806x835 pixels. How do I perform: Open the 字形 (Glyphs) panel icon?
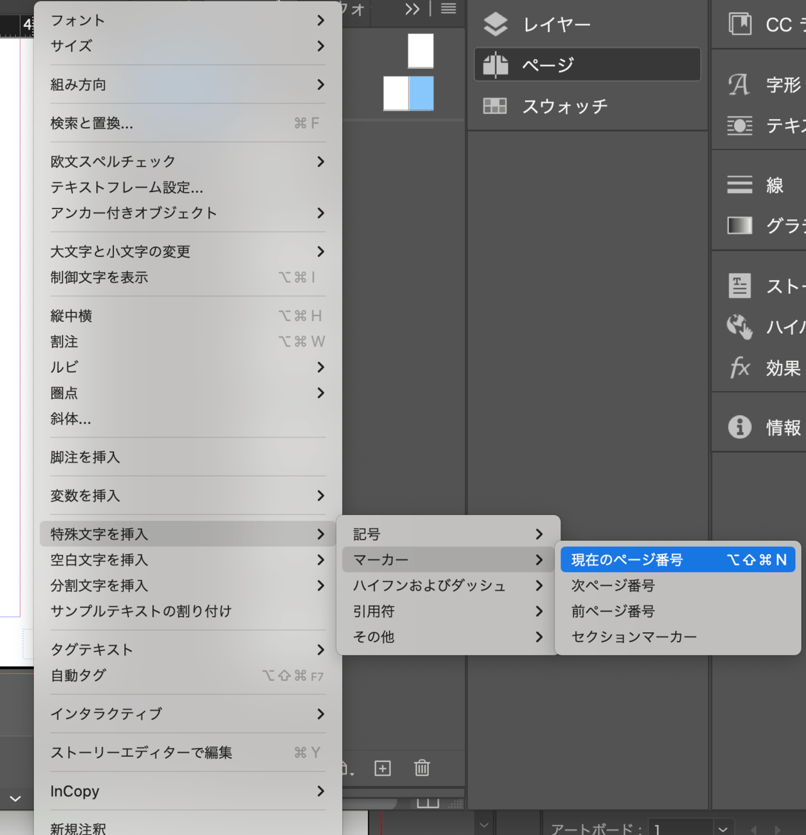tap(739, 84)
